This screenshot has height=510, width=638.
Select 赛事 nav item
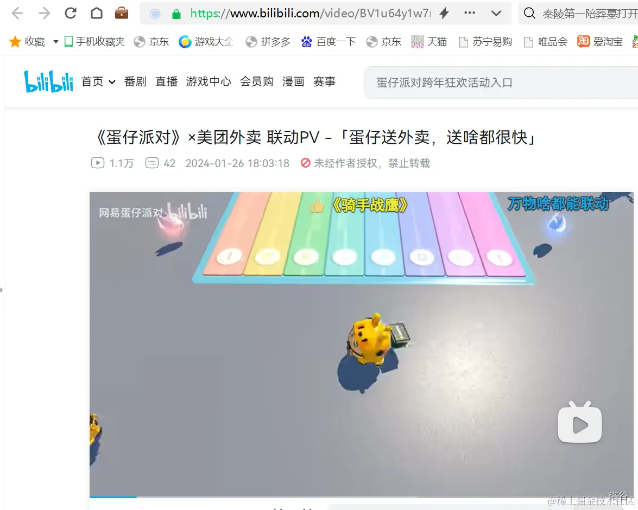pos(324,82)
